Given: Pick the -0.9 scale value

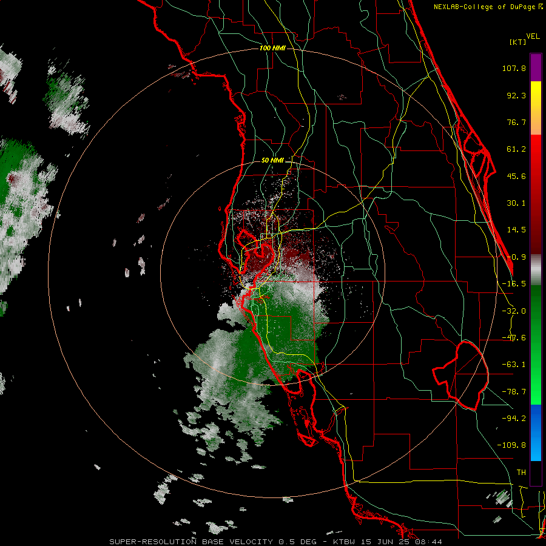Looking at the screenshot, I should tap(516, 257).
